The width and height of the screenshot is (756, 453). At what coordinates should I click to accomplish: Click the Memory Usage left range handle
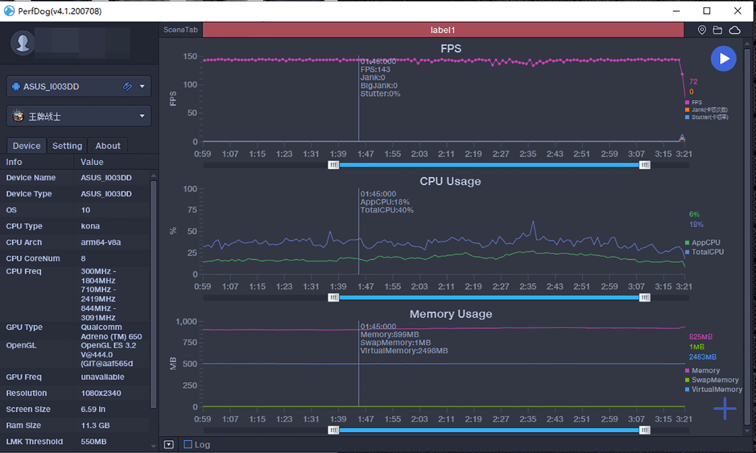point(334,430)
